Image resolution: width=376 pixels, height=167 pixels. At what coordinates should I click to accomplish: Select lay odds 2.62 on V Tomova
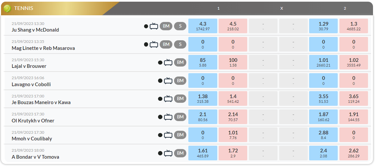[354, 153]
